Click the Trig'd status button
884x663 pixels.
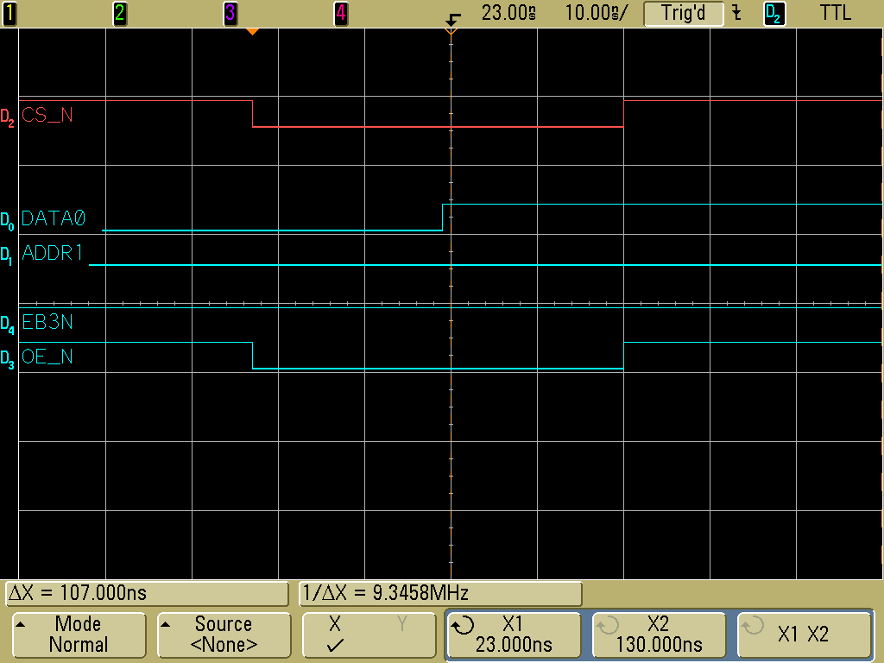pyautogui.click(x=682, y=13)
